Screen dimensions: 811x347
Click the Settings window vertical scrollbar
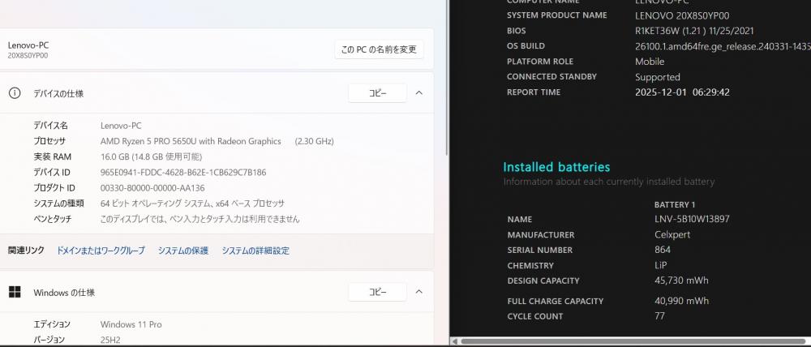446,78
